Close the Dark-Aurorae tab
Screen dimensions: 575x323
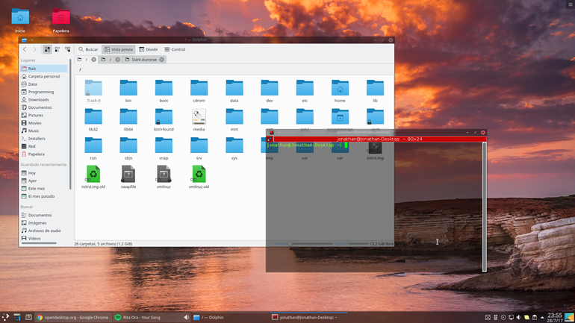162,60
